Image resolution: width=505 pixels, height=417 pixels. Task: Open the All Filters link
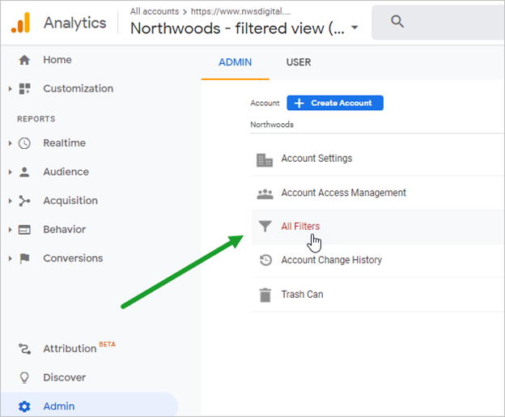point(300,226)
